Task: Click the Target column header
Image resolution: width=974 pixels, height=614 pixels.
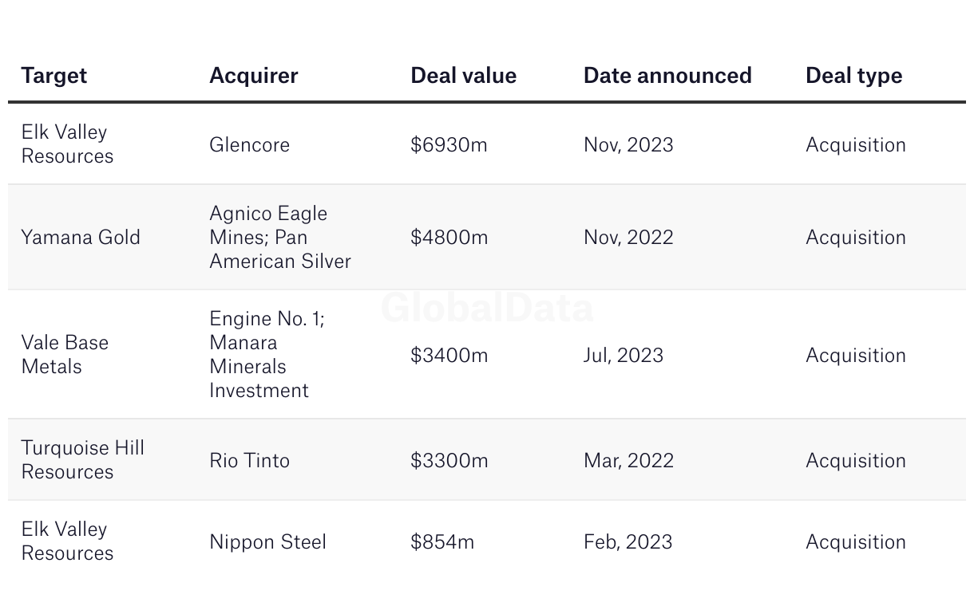Action: click(x=54, y=76)
